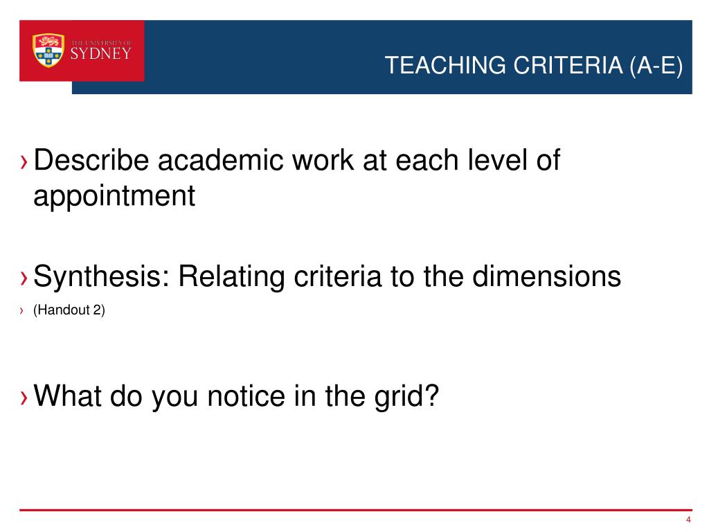Click the word 'dimensions' in second bullet

(547, 276)
